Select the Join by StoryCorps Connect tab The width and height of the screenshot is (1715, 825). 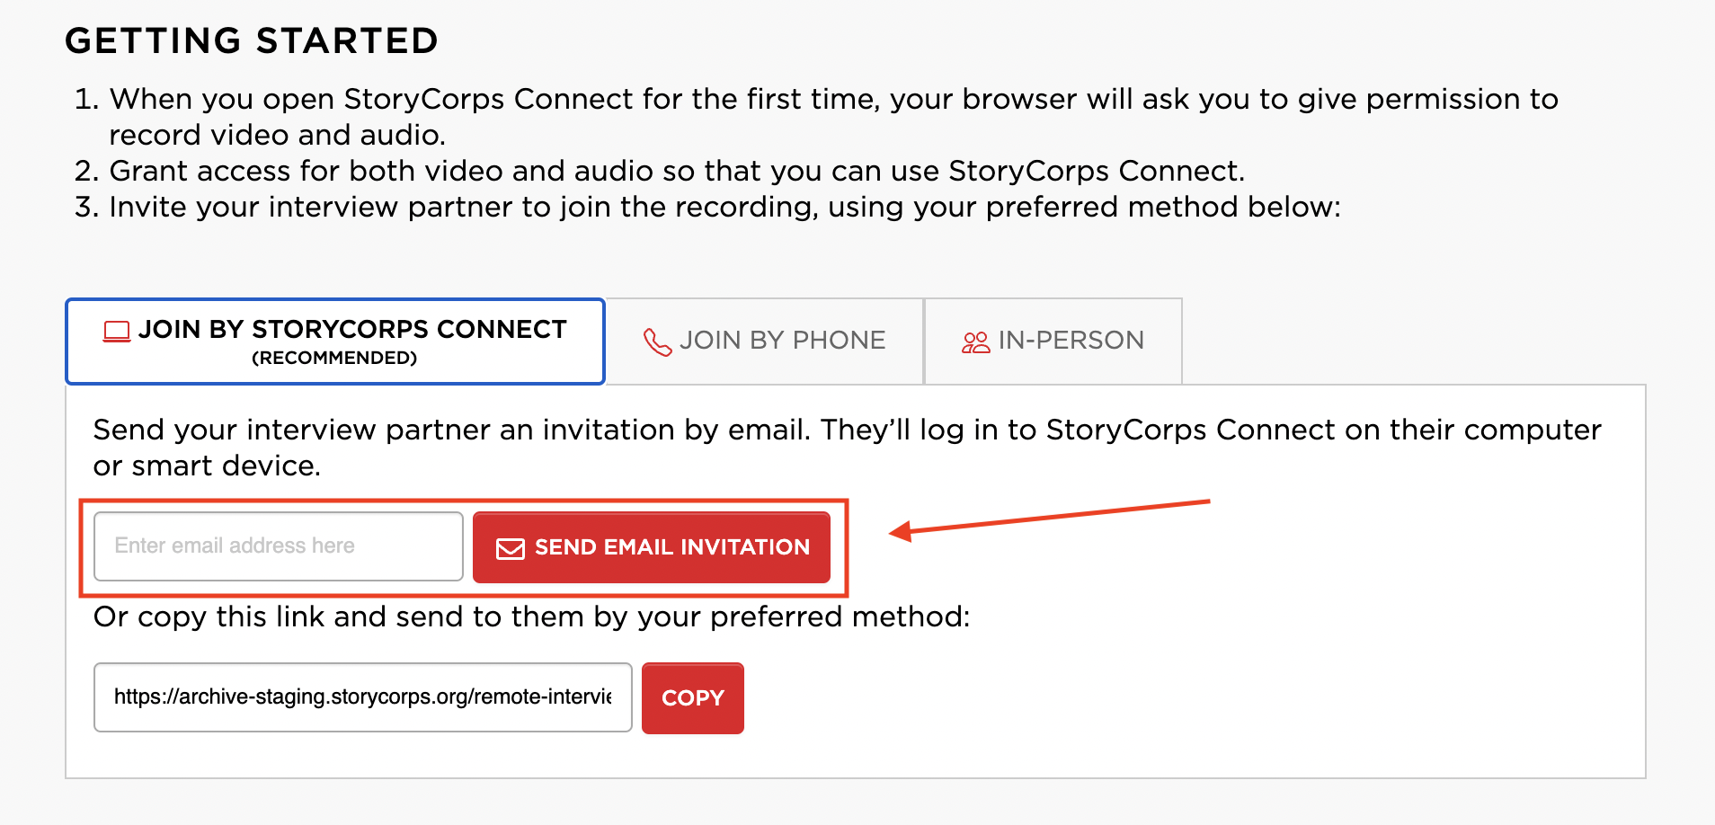coord(335,342)
